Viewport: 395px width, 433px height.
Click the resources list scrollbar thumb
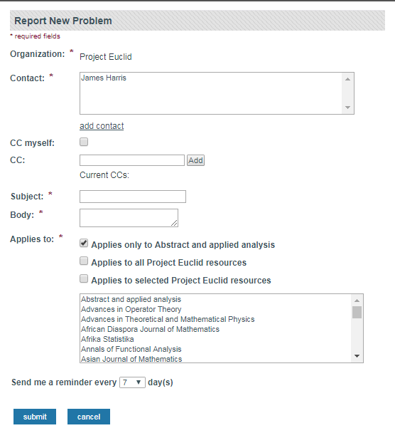(357, 313)
